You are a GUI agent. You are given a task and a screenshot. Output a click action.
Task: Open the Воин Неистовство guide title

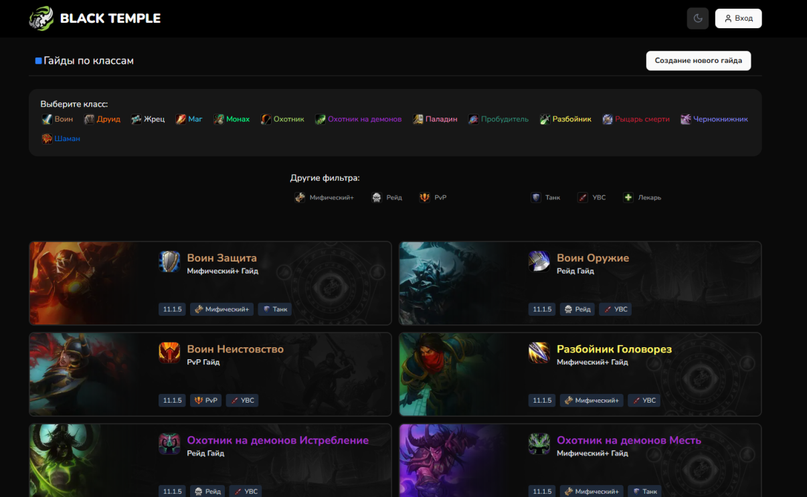[236, 349]
